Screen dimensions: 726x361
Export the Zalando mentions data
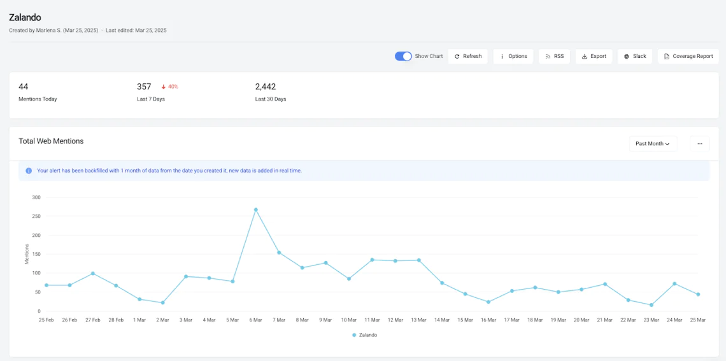(594, 57)
